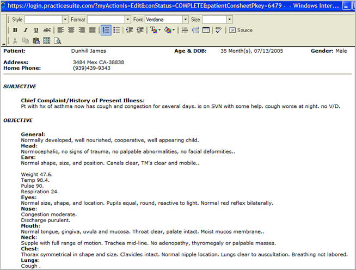Insert a bulleted list
This screenshot has width=356, height=270.
point(116,30)
